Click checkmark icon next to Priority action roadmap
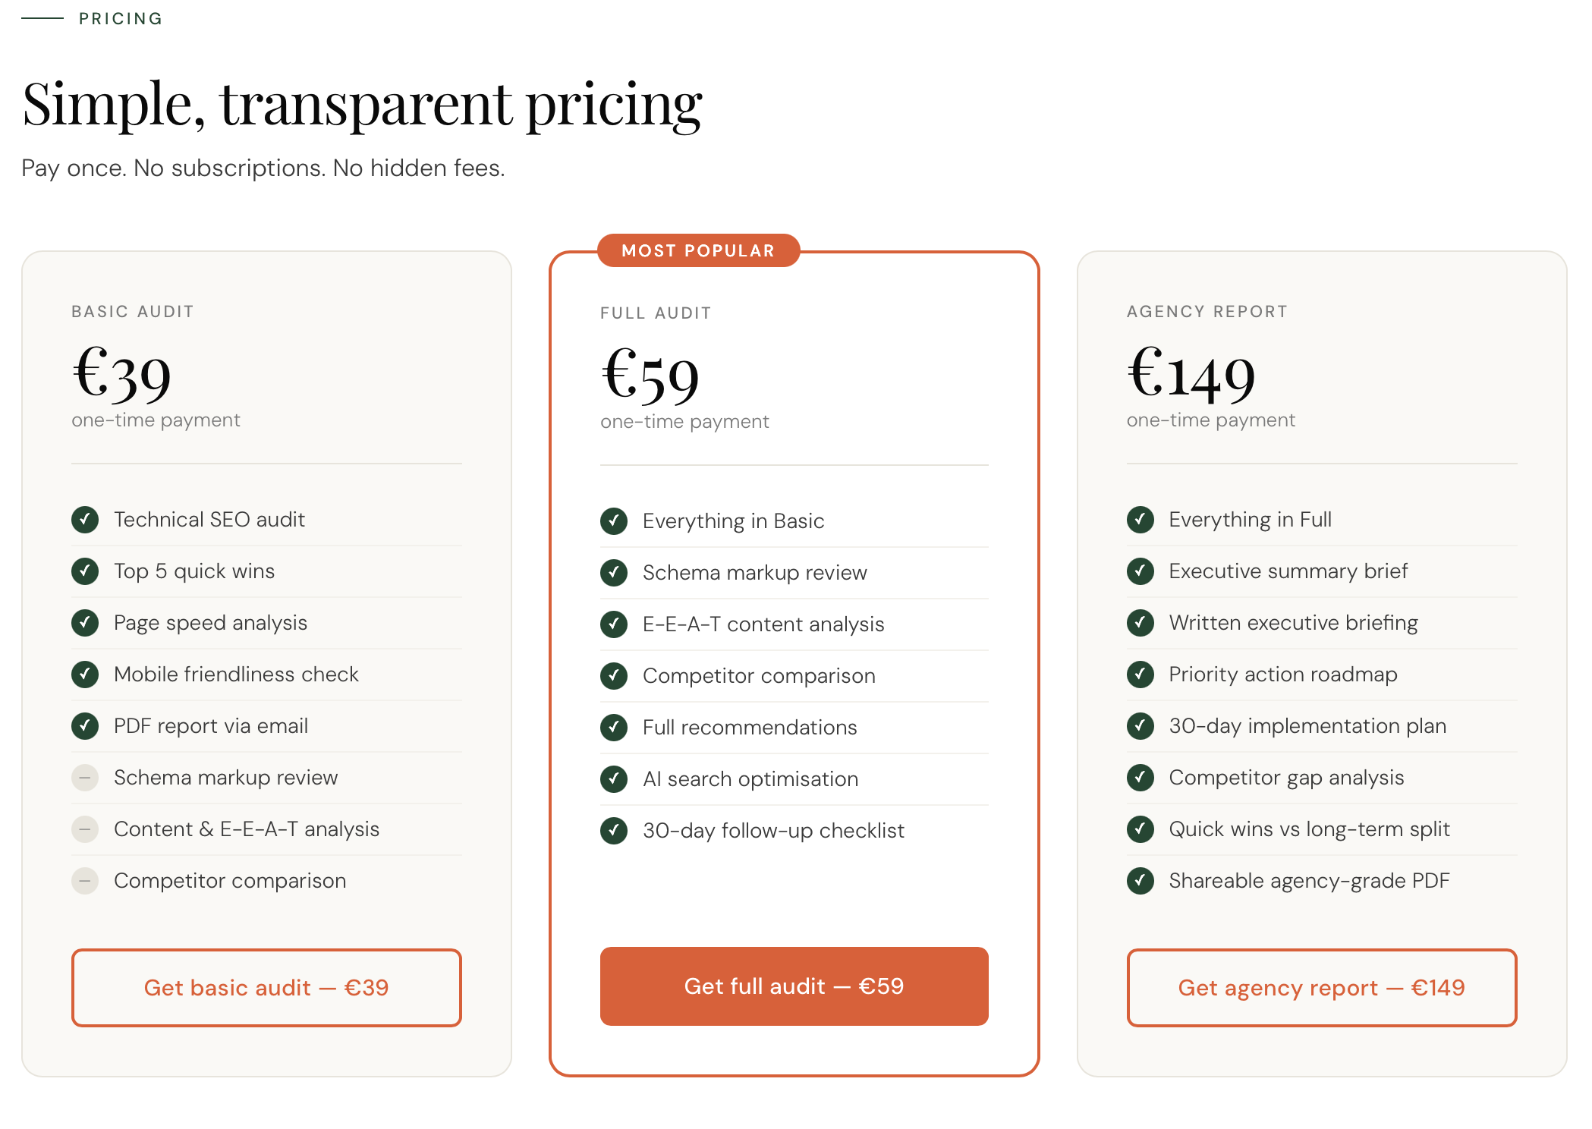The width and height of the screenshot is (1592, 1129). click(x=1140, y=675)
